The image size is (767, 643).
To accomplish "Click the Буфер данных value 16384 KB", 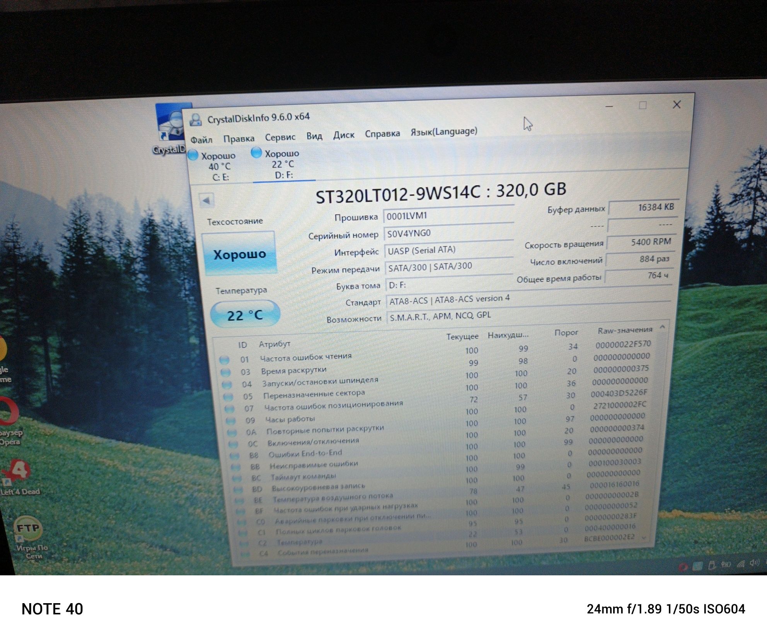I will (643, 208).
